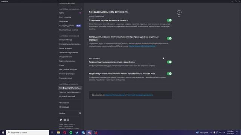Open the blue globe app on taskbar
The height and width of the screenshot is (135, 241).
coord(83,132)
